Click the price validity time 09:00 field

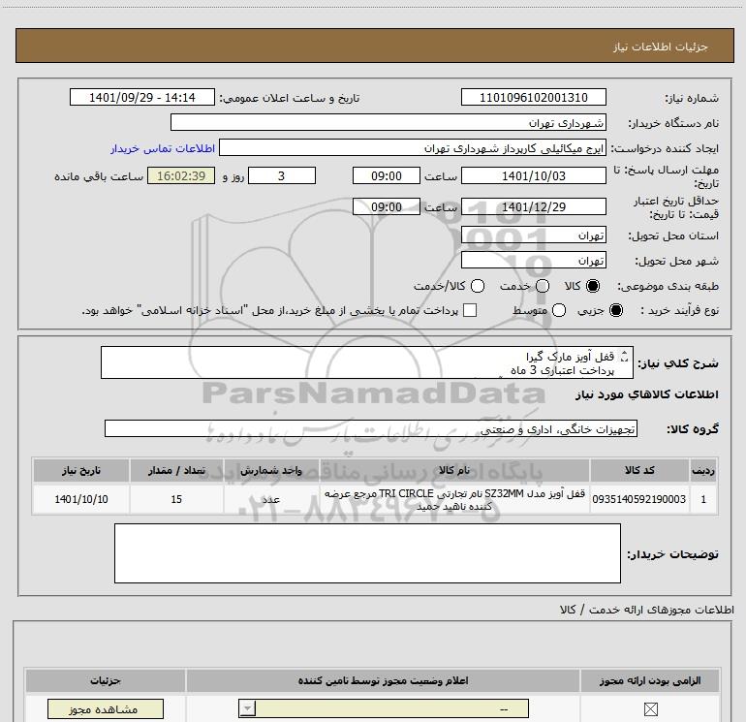coord(387,206)
